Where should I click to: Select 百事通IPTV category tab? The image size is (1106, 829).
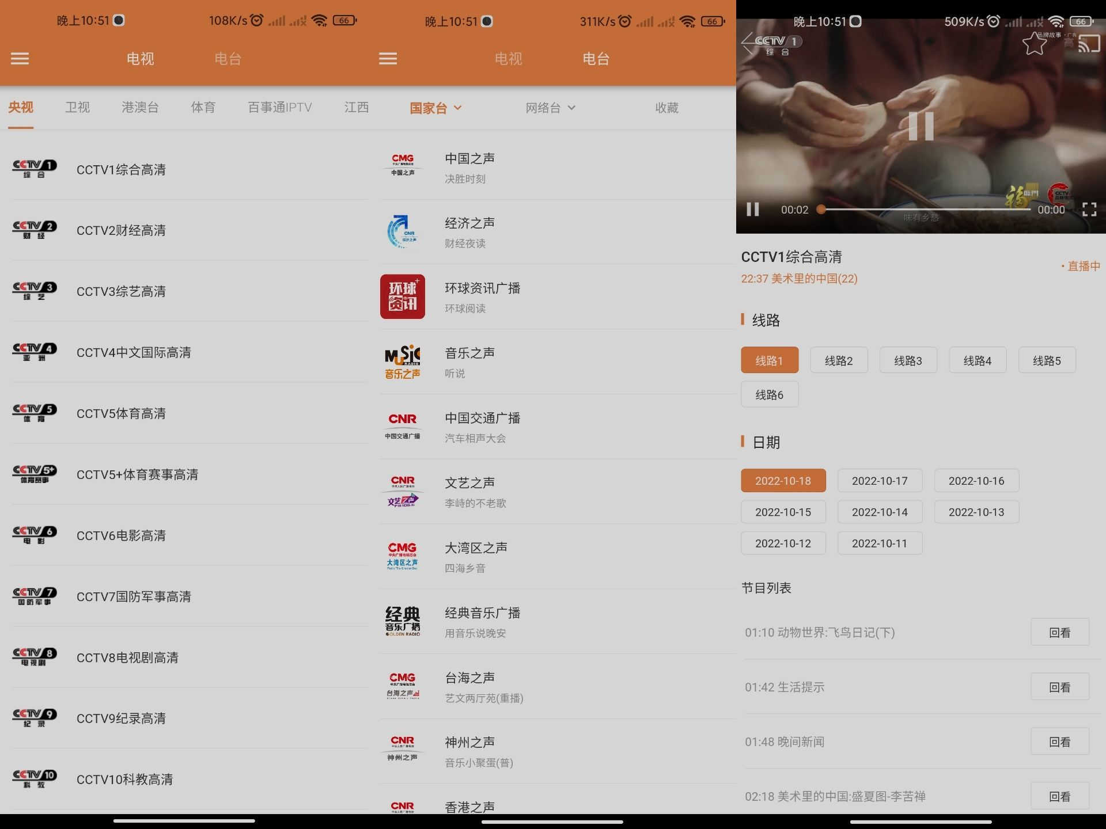pos(280,107)
